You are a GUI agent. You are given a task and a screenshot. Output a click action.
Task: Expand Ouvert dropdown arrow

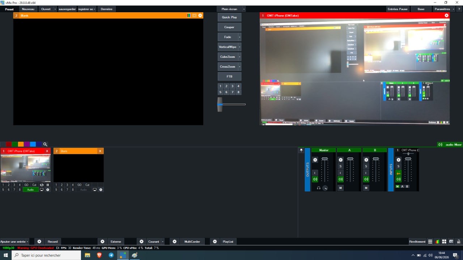click(x=55, y=9)
